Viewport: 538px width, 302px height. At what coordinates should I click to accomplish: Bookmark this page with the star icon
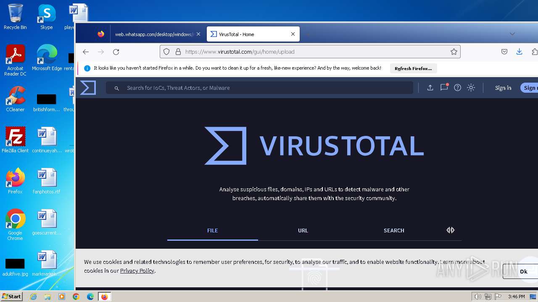[x=454, y=52]
